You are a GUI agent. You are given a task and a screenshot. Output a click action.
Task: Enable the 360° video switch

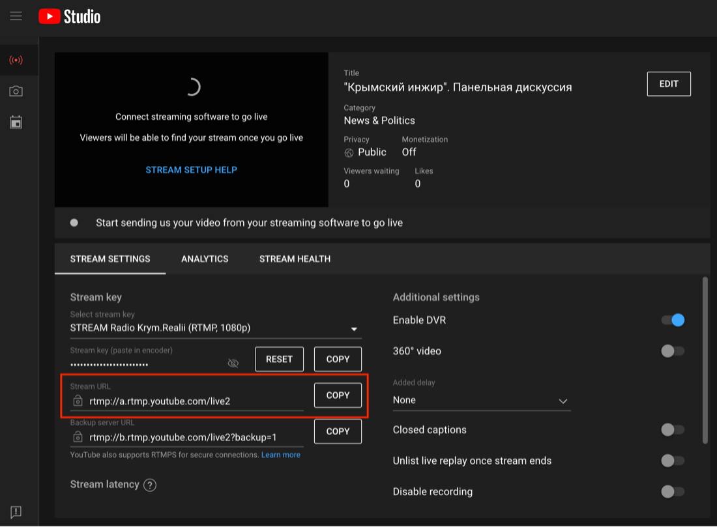[x=673, y=351]
